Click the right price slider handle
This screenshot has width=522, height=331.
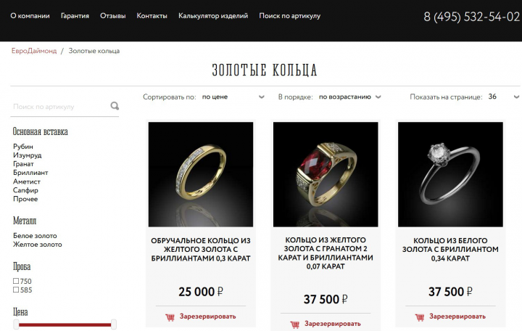click(114, 324)
